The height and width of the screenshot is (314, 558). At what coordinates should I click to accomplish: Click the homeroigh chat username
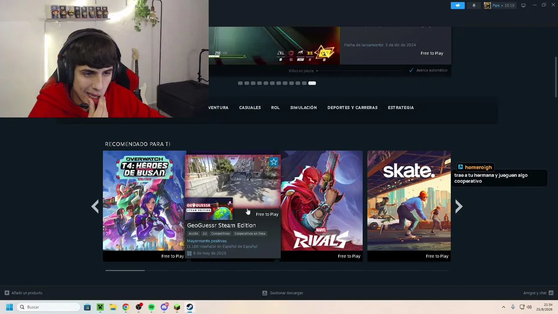click(478, 167)
